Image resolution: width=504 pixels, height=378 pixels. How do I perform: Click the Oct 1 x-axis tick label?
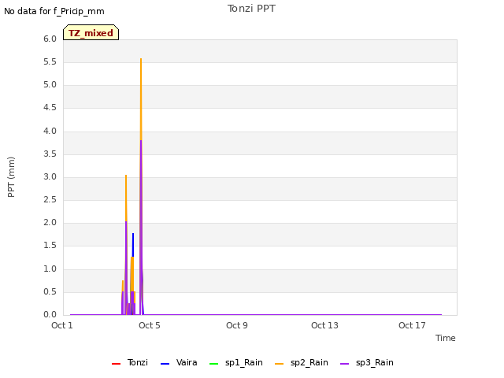coord(62,325)
